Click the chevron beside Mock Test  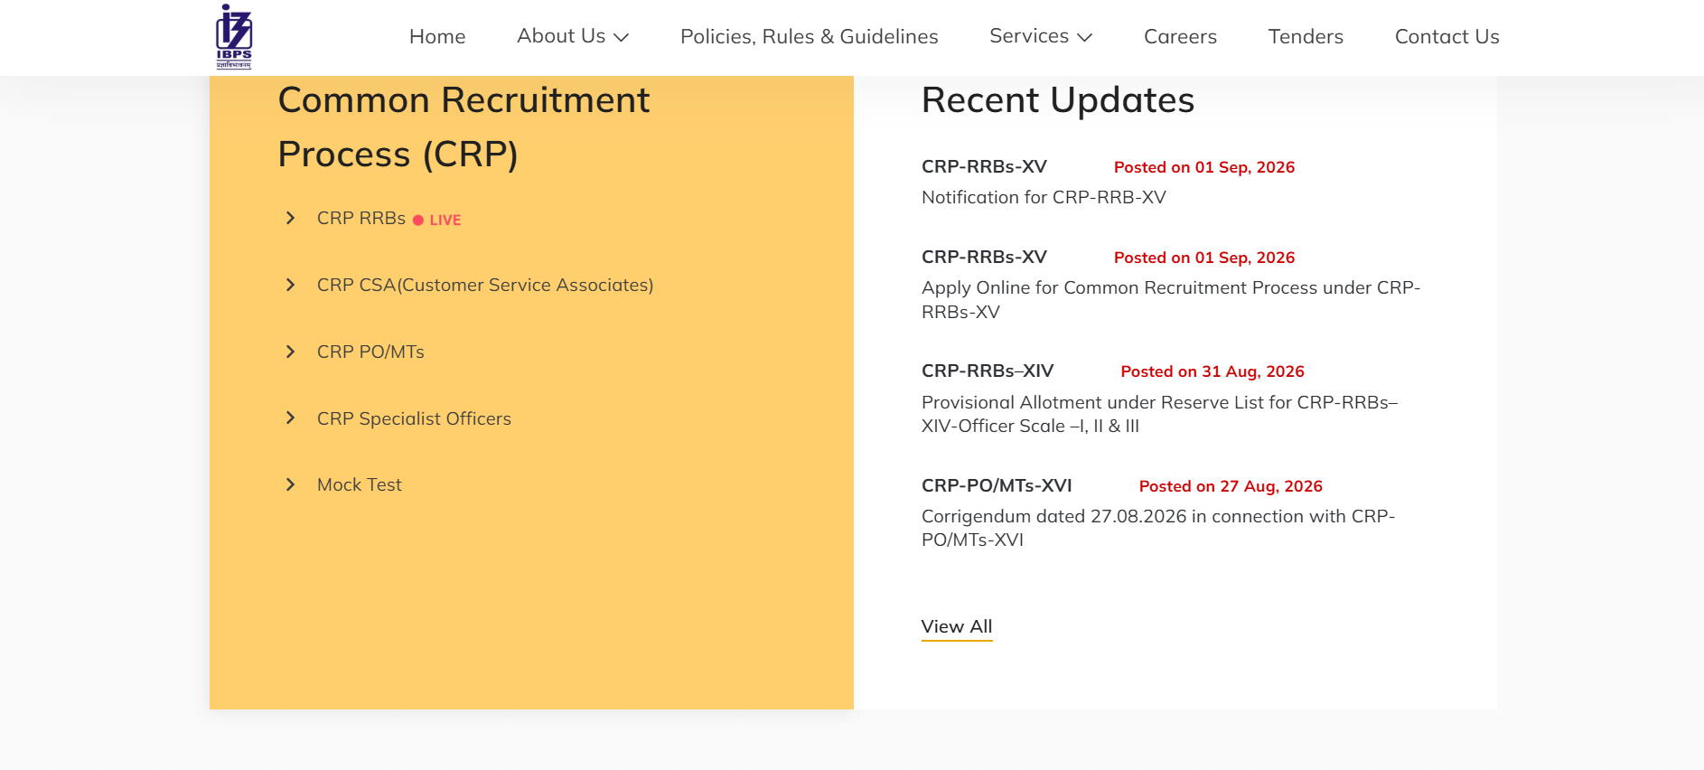tap(290, 484)
